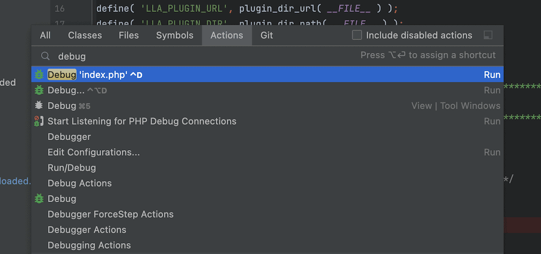Select Debugger ForceStep Actions entry
This screenshot has width=541, height=254.
110,215
